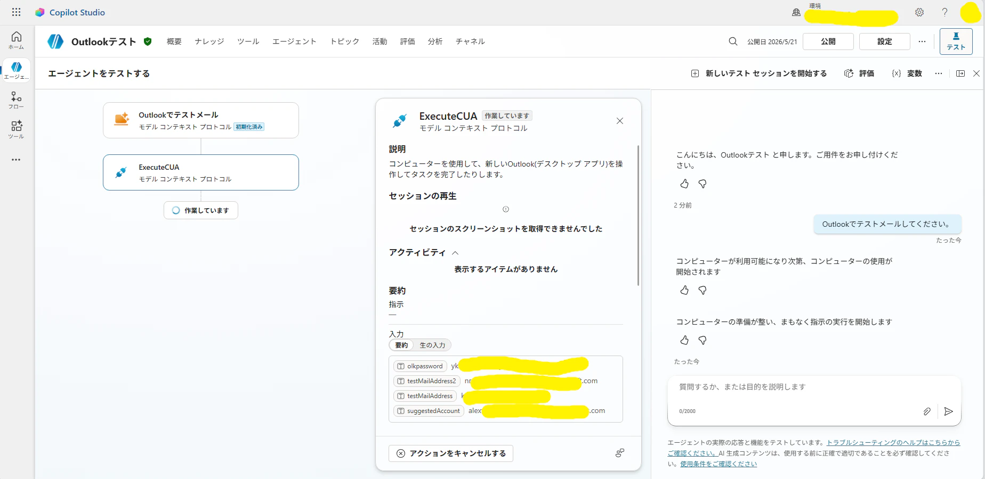Viewport: 985px width, 479px height.
Task: Dislike the computer availability message
Action: (x=703, y=290)
